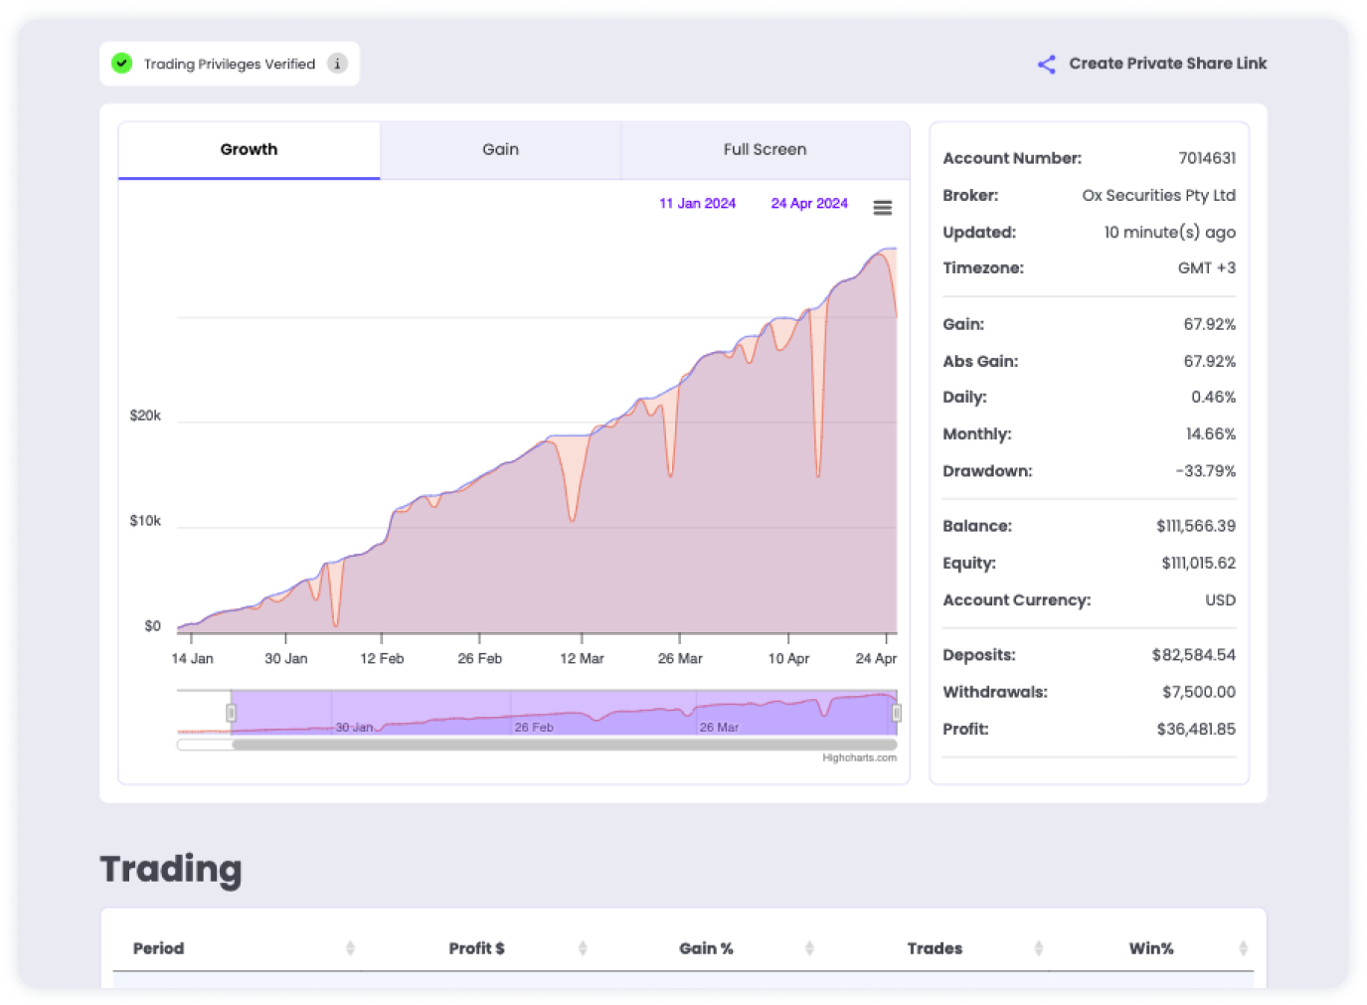Screen dimensions: 1367x1005
Task: Click the green verified checkmark
Action: 121,63
